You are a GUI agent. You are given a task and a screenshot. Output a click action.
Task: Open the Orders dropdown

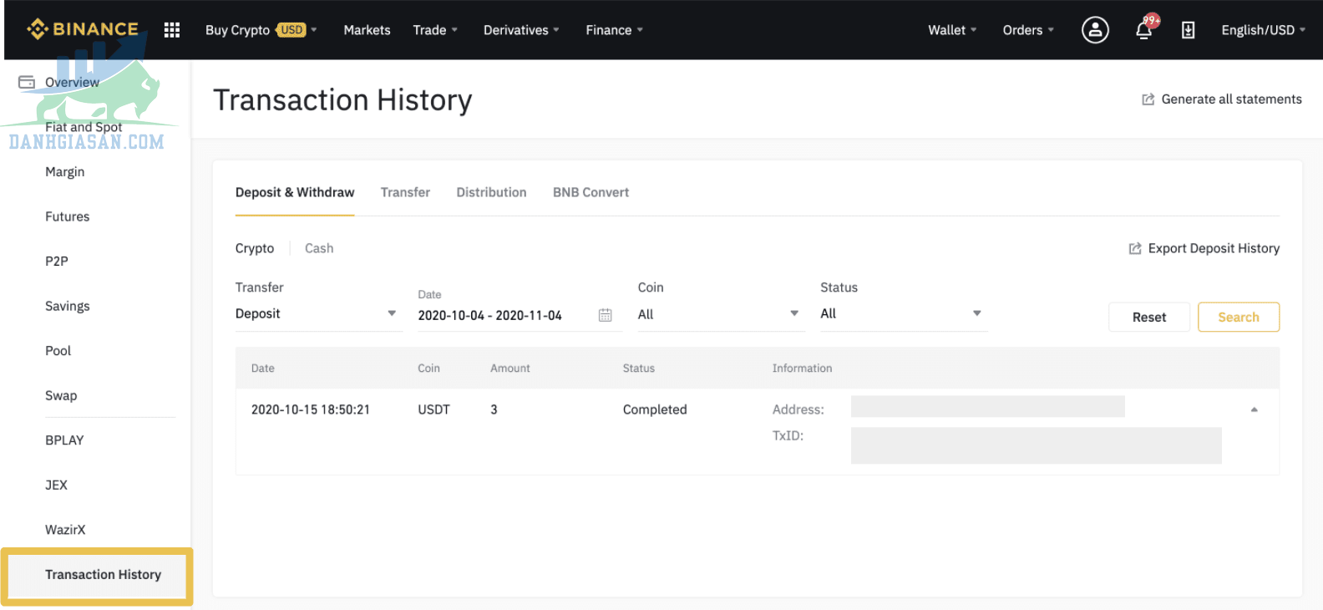1028,30
